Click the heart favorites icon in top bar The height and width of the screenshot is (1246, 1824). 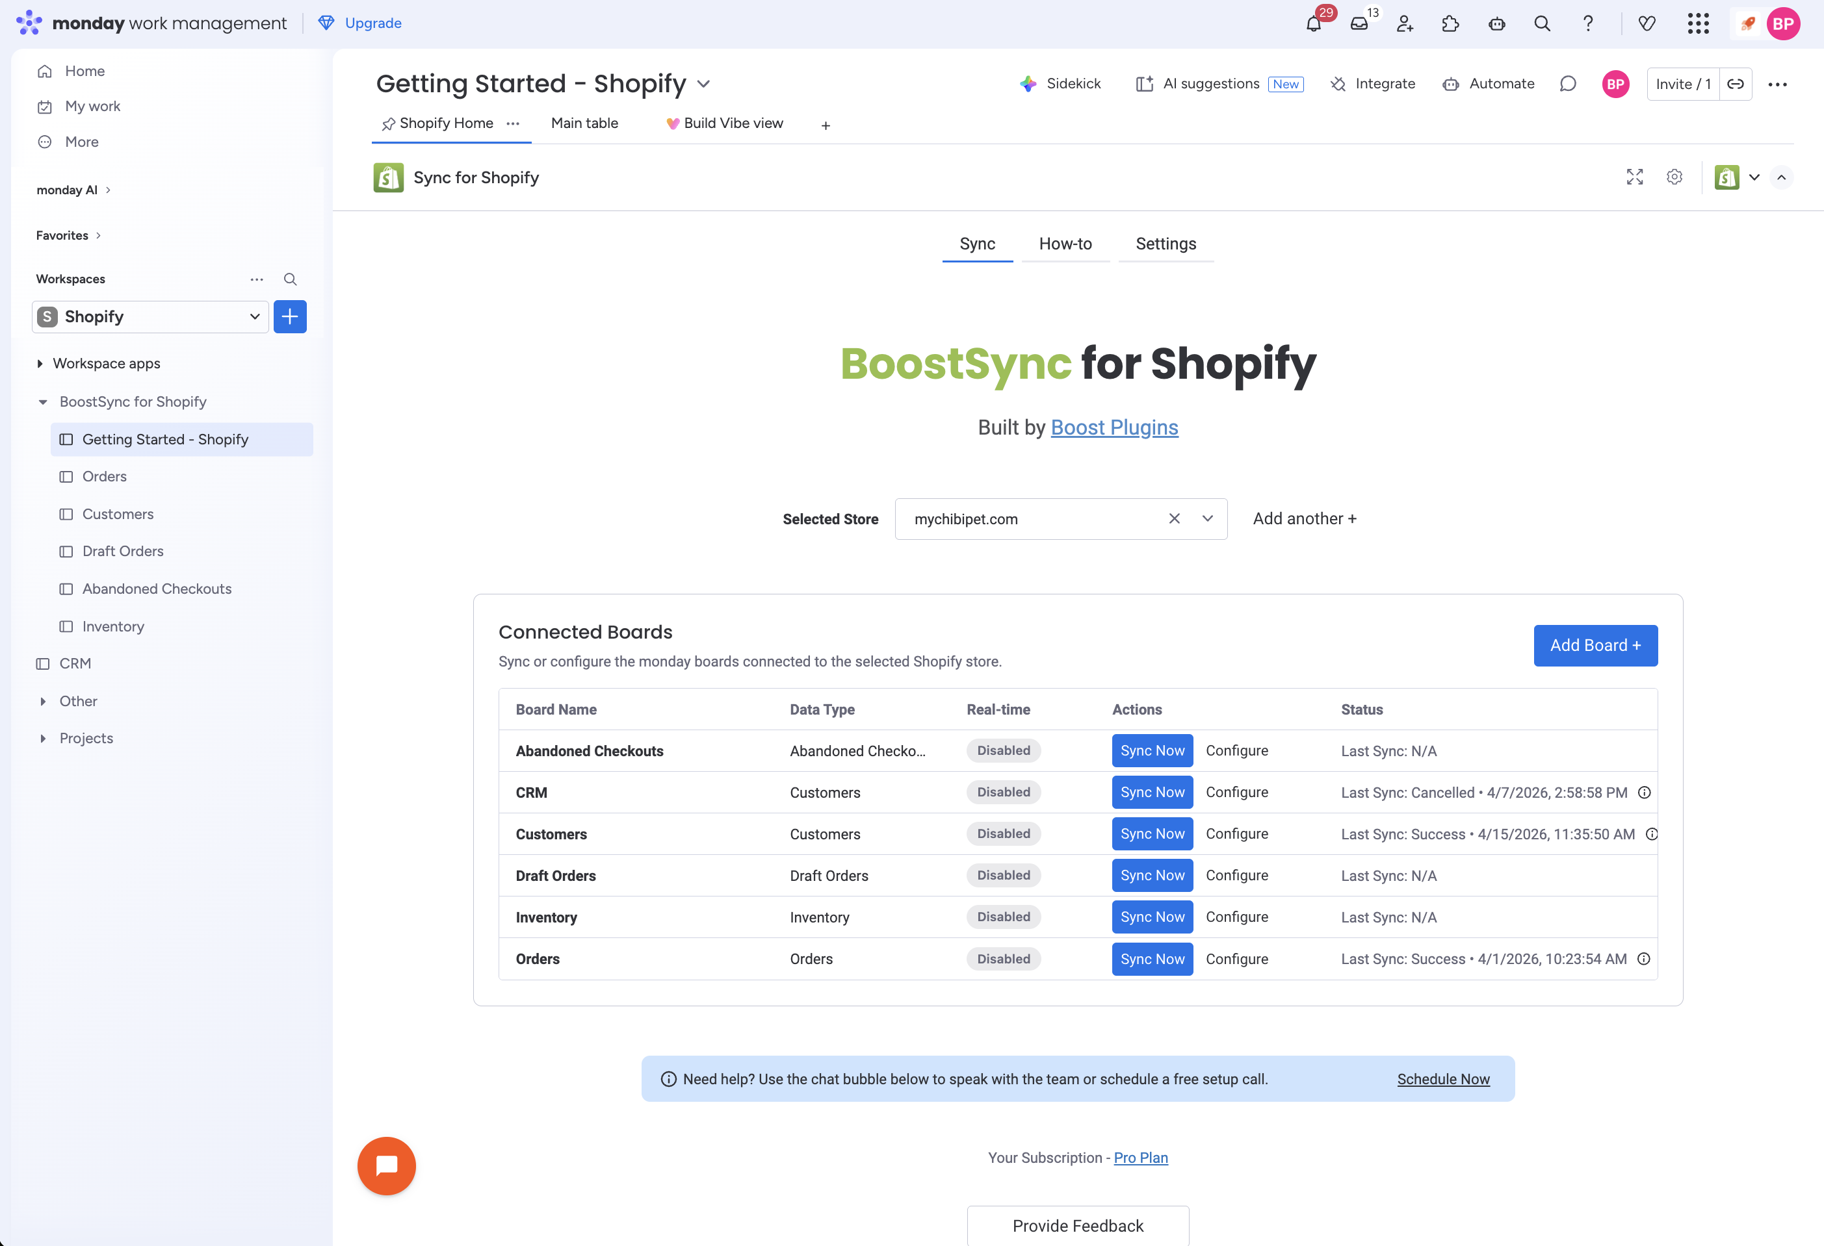point(1647,23)
